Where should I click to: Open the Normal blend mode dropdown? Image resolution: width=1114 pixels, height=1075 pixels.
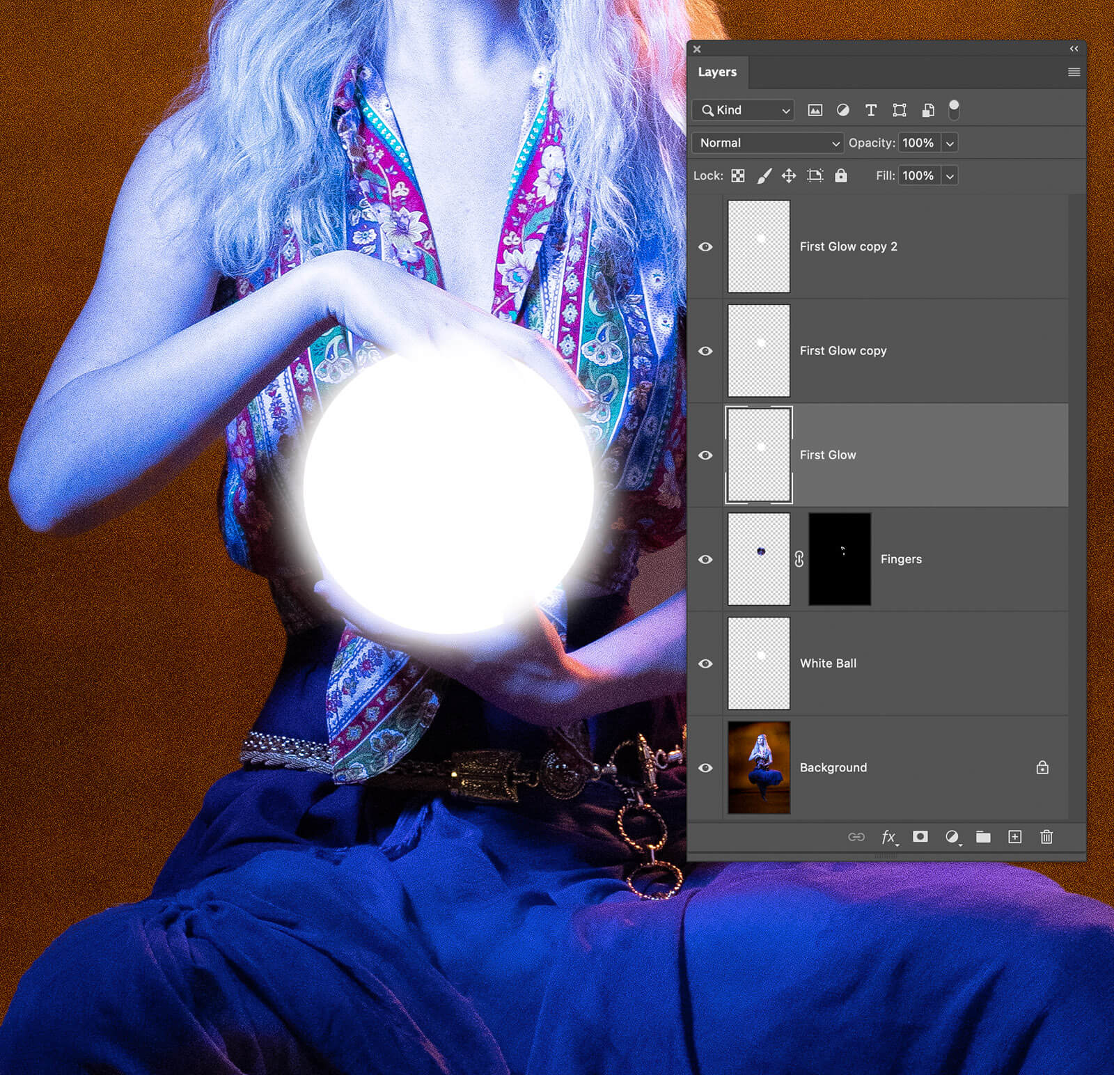click(x=767, y=143)
